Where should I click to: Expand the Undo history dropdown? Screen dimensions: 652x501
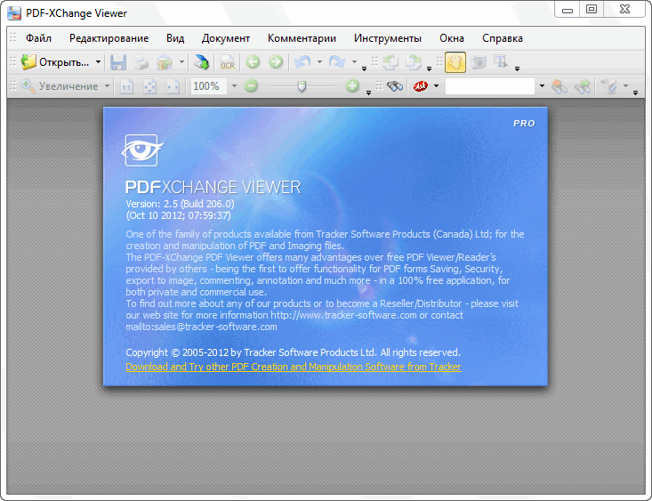(x=319, y=62)
